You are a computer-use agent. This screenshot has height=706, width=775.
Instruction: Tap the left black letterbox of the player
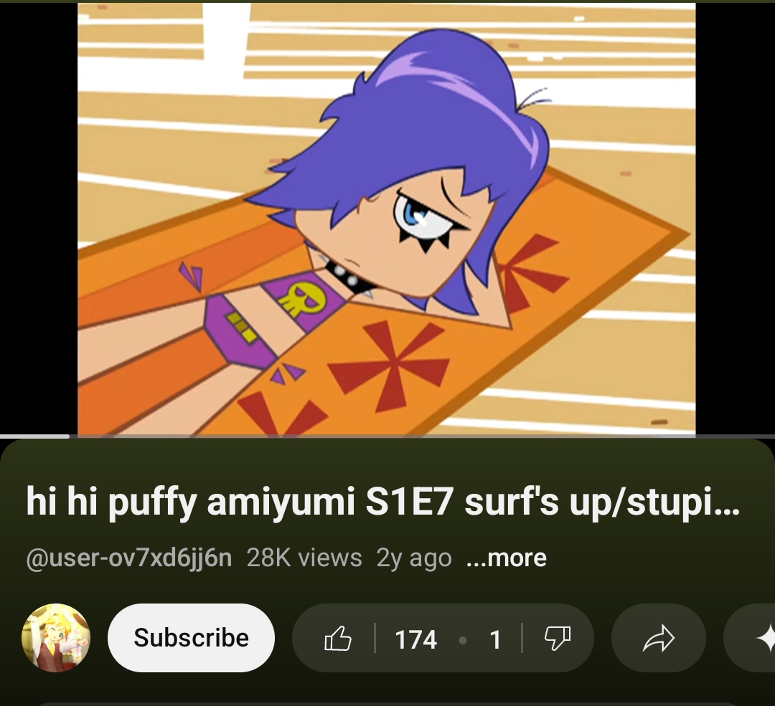tap(39, 219)
